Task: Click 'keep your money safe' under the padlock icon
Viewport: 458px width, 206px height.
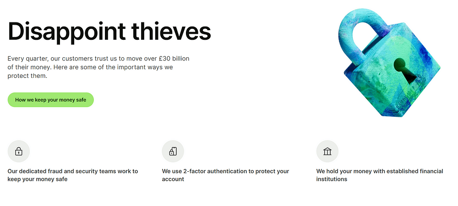Action: pos(38,179)
